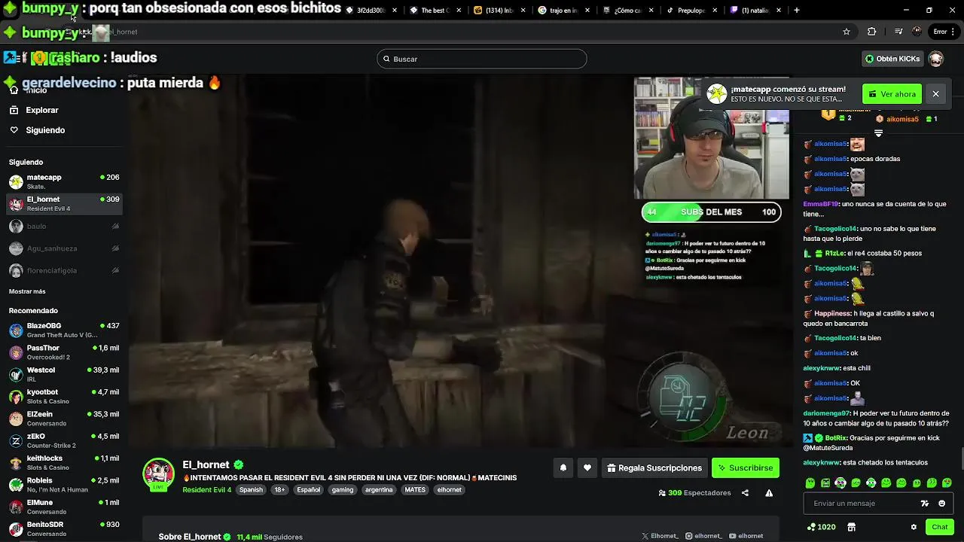Click the browser profile avatar icon
Screen dimensions: 964x542
pos(917,32)
